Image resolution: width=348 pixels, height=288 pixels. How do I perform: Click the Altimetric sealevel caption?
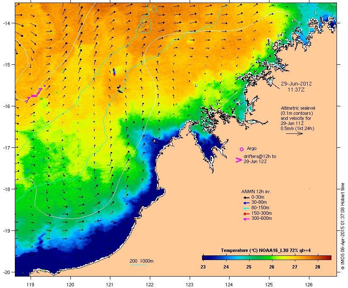tap(298, 108)
